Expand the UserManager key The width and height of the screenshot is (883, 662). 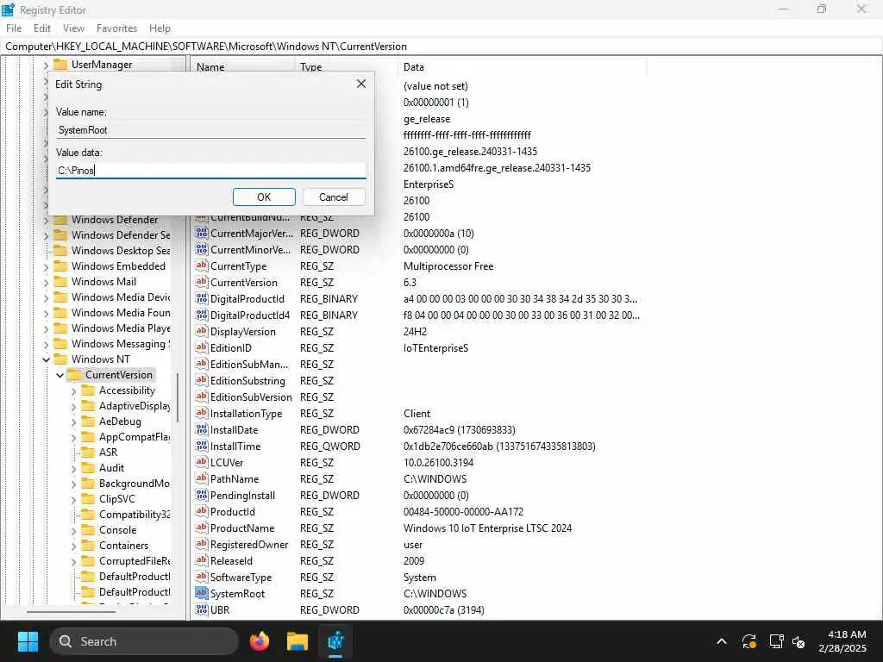47,65
